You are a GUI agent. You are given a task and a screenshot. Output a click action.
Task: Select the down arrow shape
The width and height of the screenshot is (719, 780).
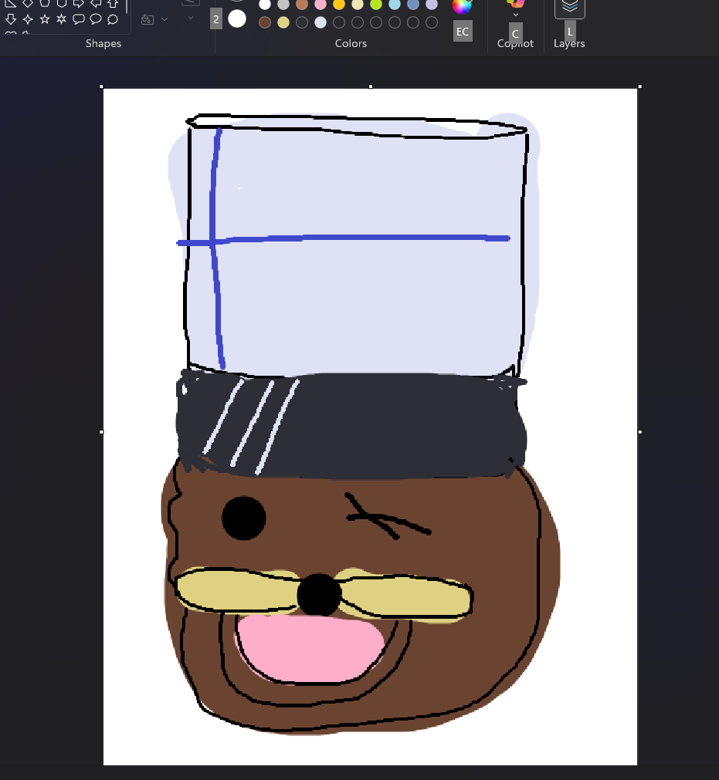point(11,19)
